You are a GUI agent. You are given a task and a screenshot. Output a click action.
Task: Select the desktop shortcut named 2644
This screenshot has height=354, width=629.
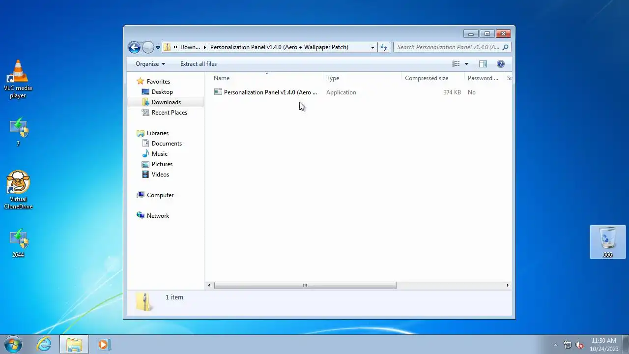point(18,243)
